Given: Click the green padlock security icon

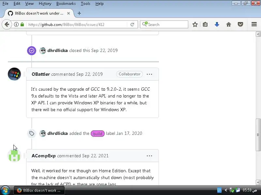Looking at the screenshot, I should [22, 25].
